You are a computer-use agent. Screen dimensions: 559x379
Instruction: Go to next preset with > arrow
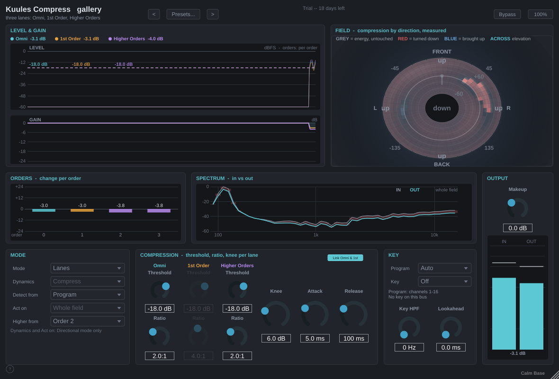click(213, 14)
